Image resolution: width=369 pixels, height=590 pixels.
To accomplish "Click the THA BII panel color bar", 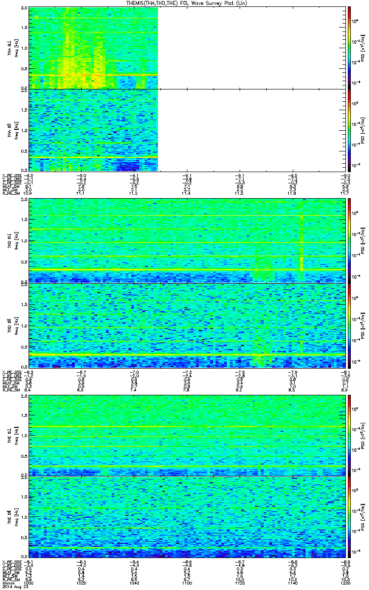I will [349, 130].
